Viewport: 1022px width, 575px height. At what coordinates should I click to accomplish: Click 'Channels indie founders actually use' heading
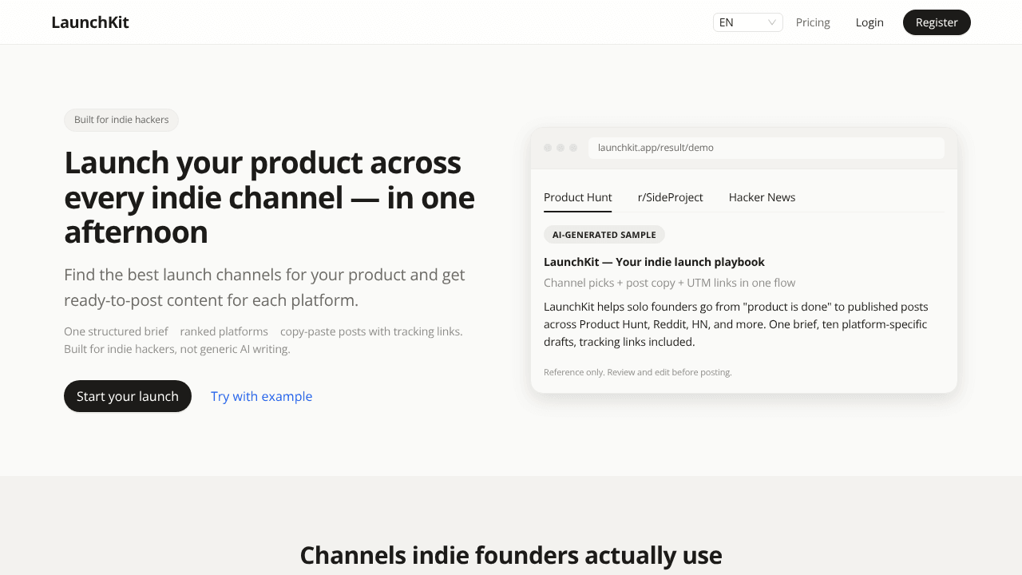point(511,555)
